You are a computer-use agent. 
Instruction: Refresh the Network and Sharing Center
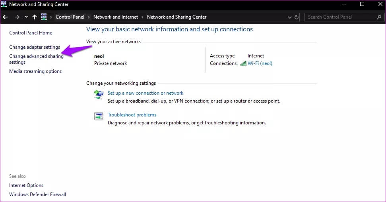297,17
